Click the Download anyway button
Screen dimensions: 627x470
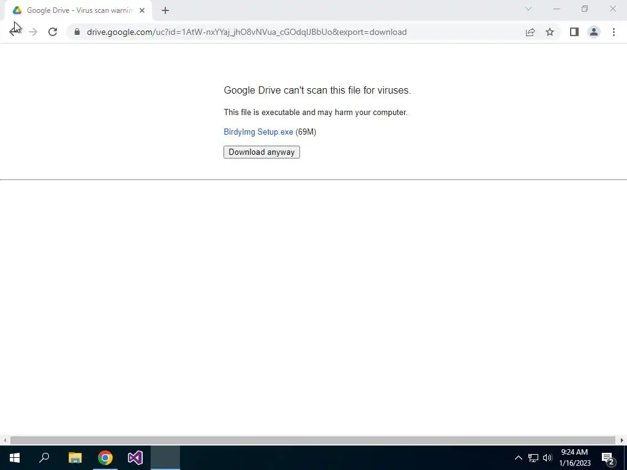(x=261, y=152)
